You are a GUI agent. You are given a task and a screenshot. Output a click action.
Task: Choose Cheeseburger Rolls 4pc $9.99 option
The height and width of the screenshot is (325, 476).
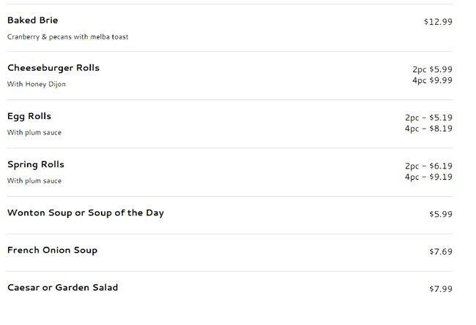432,80
